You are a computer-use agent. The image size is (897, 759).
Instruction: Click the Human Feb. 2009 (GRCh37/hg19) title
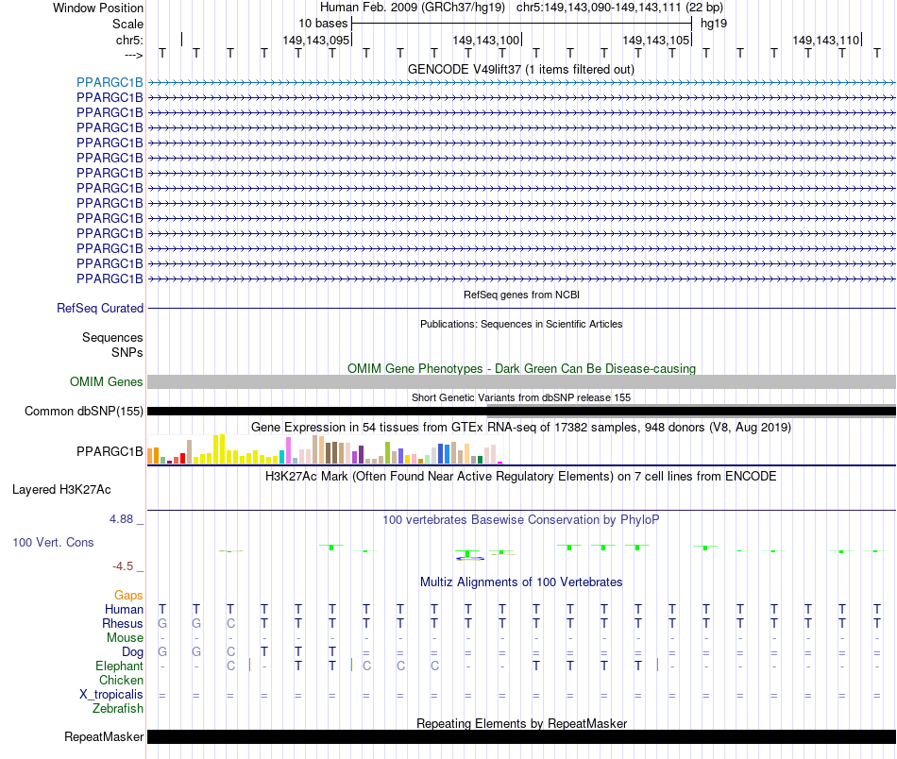point(413,8)
